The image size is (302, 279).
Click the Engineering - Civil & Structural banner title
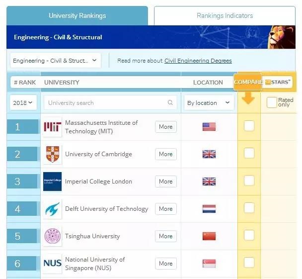[x=58, y=37]
